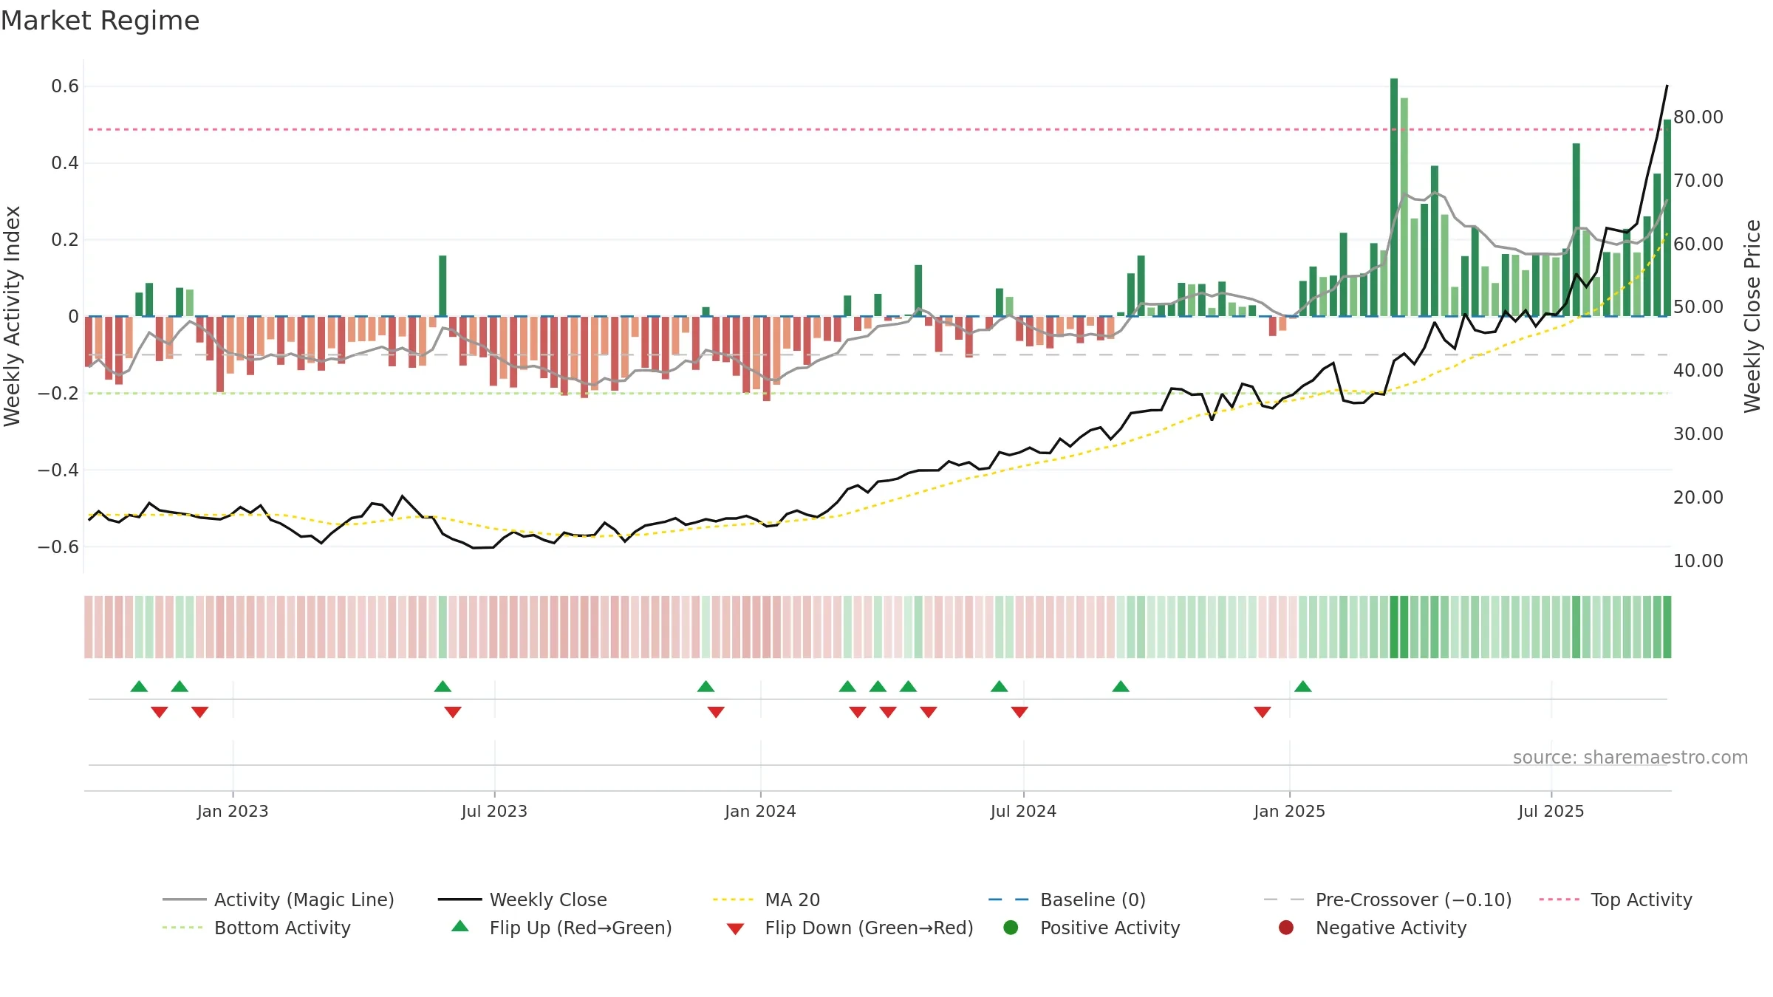Click the source: sharemaestro.com text
The image size is (1773, 997).
1630,758
